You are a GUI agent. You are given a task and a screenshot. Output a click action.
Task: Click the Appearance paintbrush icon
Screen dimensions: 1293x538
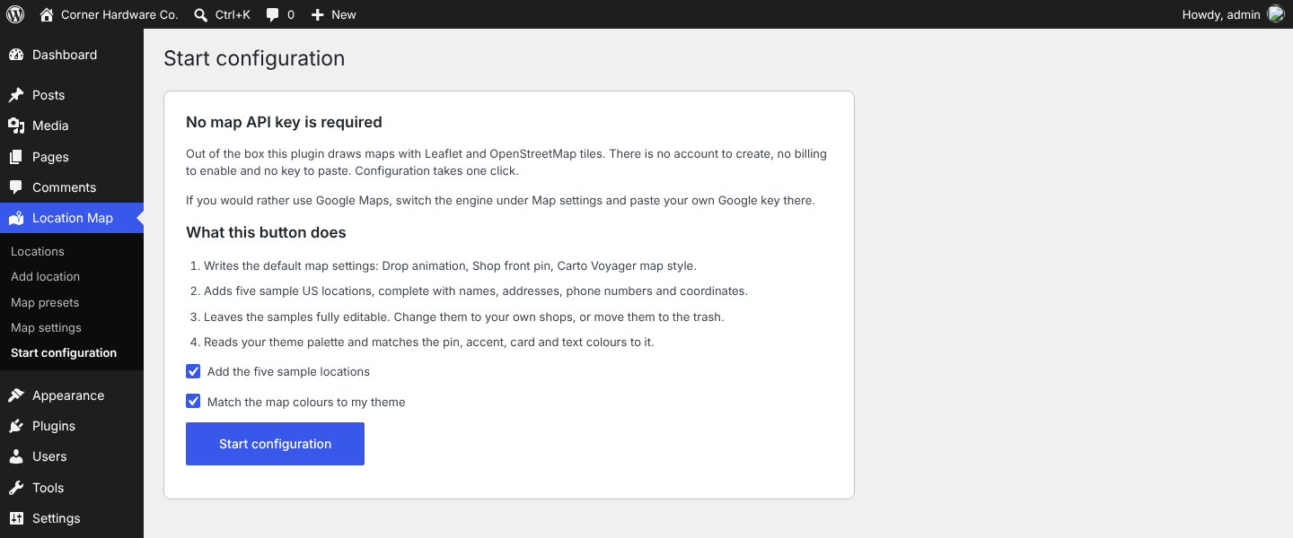coord(16,395)
